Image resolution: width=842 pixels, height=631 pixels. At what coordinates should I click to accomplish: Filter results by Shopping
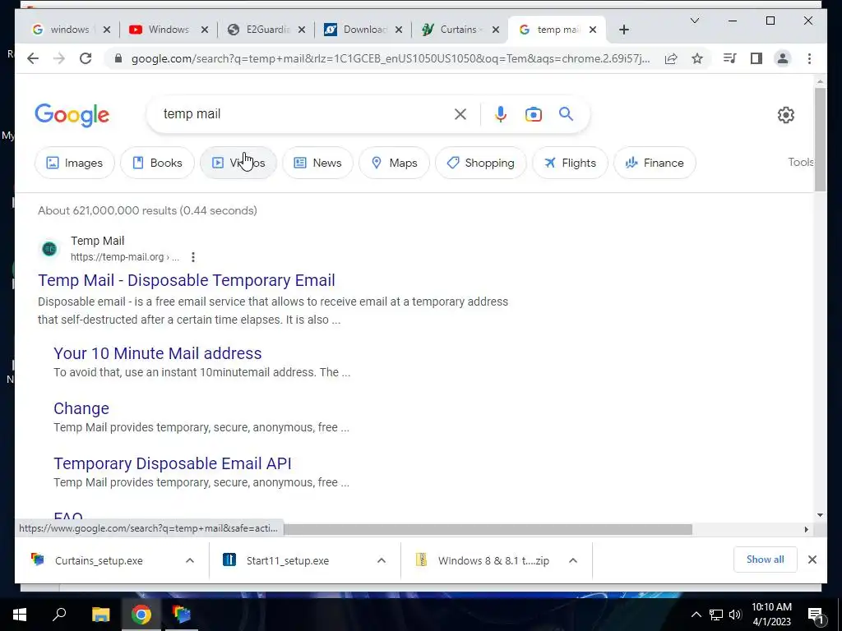pos(480,163)
